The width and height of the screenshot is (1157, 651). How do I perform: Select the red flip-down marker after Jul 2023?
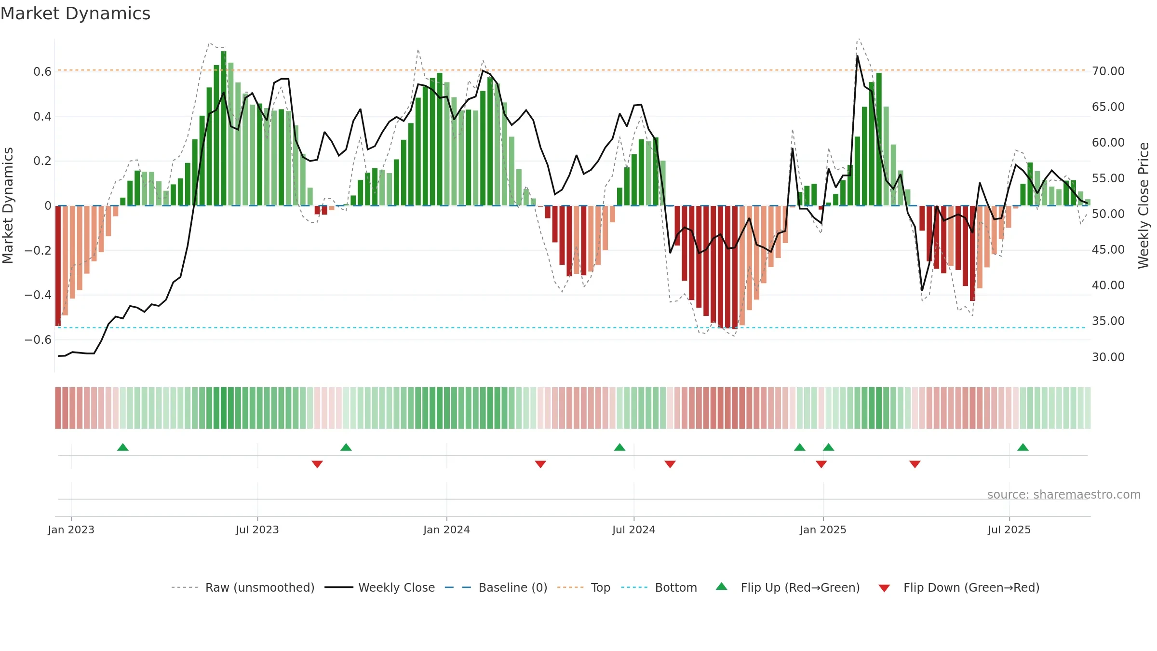[x=317, y=464]
